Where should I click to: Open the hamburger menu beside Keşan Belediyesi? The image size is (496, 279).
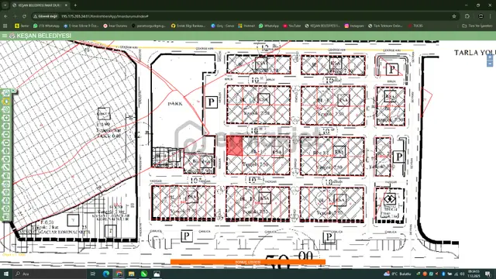(x=5, y=36)
